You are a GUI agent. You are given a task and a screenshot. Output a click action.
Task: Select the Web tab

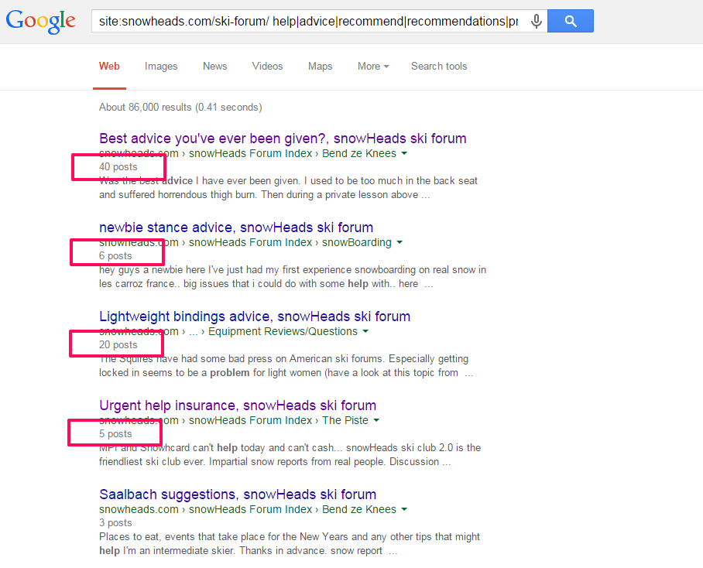109,67
